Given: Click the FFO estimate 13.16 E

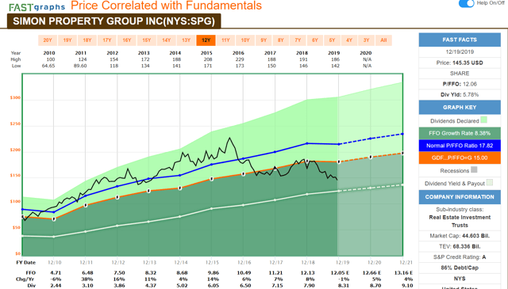Looking at the screenshot, I should [403, 273].
